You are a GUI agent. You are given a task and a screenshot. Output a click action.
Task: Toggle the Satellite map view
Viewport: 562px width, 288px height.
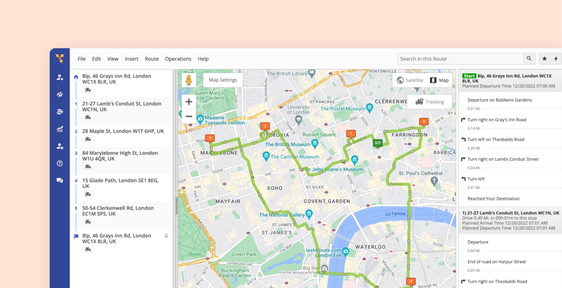(409, 80)
